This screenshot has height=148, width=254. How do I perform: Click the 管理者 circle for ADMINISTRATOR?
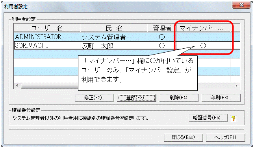tap(162, 37)
